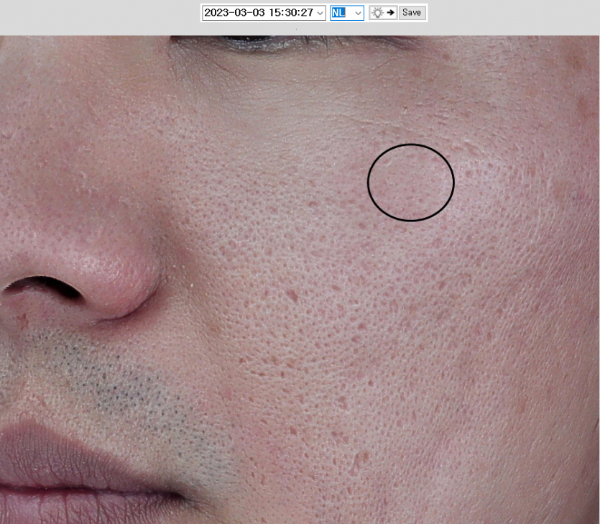
Task: Click the light bulb arrow icon button
Action: [x=383, y=13]
